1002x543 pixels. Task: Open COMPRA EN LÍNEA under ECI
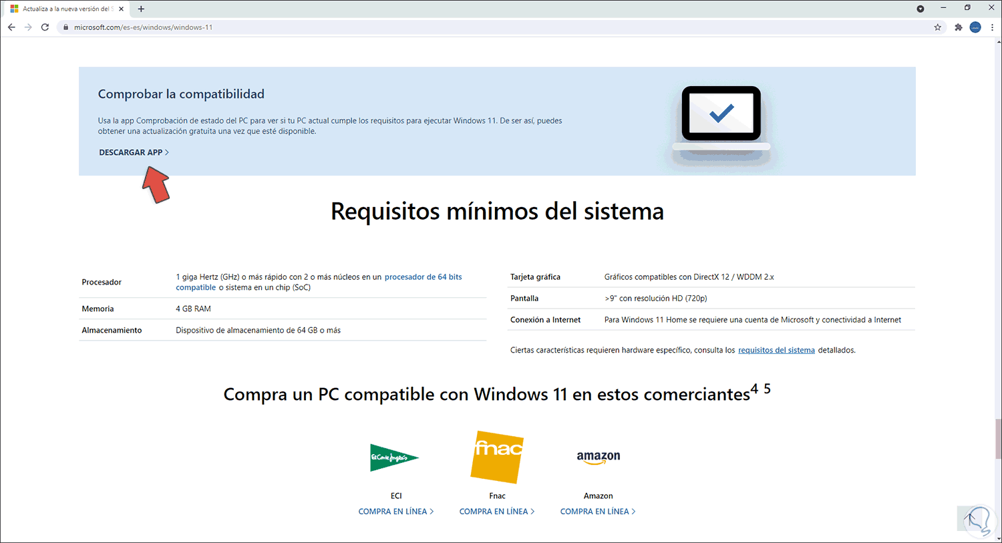coord(396,512)
